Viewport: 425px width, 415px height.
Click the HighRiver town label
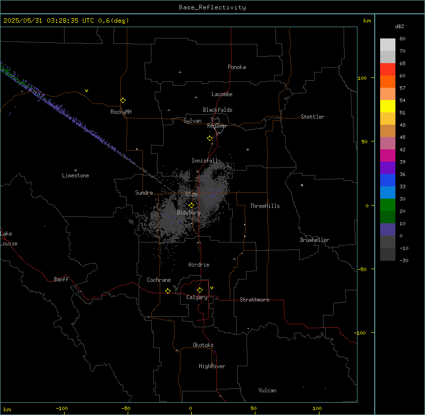click(x=212, y=366)
